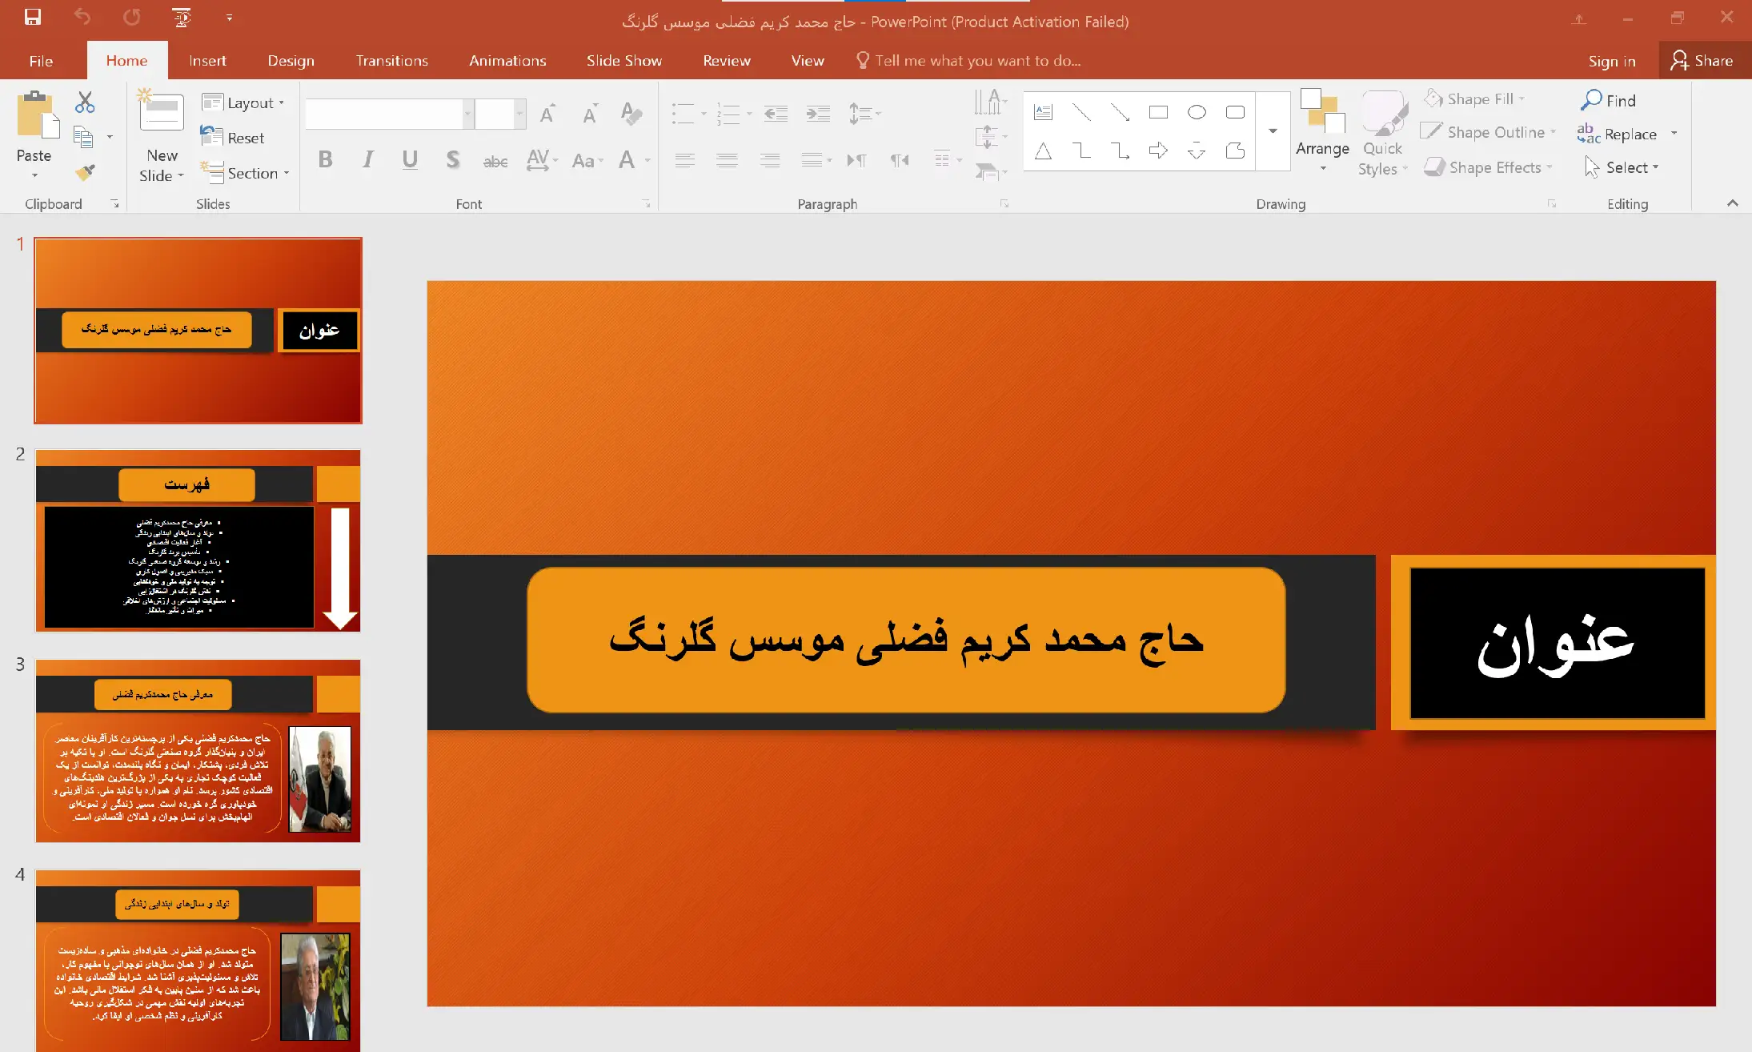Toggle Underline formatting
1752x1052 pixels.
click(410, 159)
